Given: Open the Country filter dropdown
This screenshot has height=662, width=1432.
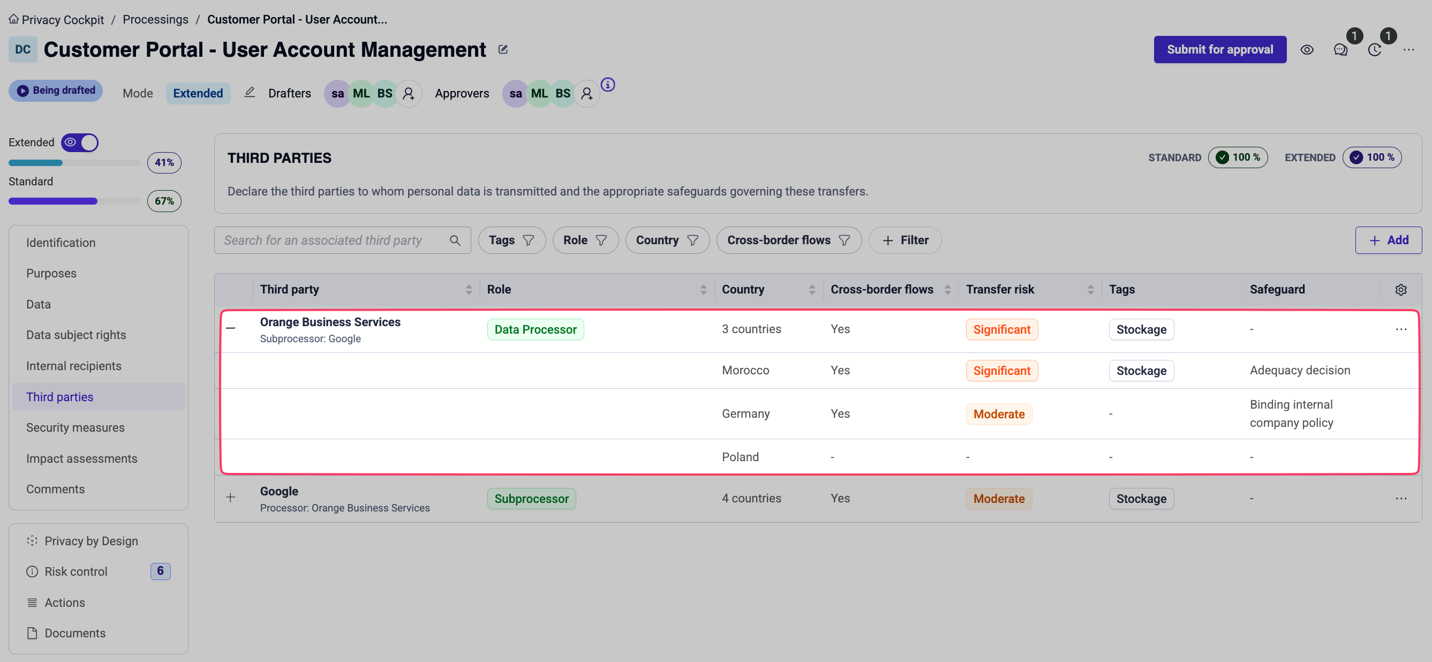Looking at the screenshot, I should tap(667, 240).
